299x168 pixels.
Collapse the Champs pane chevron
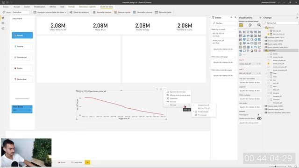point(297,18)
